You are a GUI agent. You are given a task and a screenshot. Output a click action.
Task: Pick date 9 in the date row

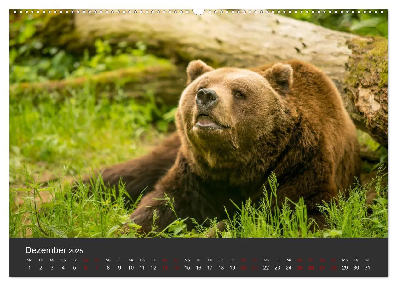point(120,268)
